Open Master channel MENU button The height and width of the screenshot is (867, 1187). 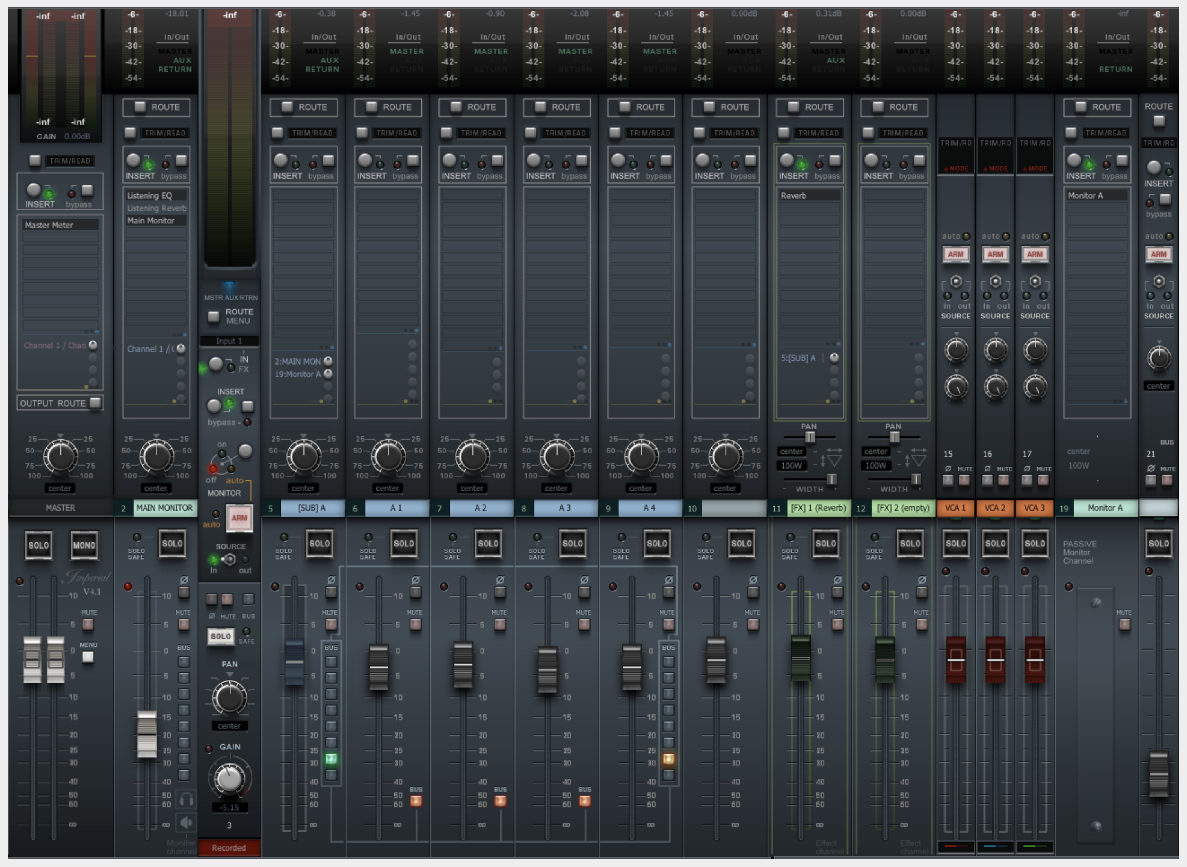[x=88, y=657]
